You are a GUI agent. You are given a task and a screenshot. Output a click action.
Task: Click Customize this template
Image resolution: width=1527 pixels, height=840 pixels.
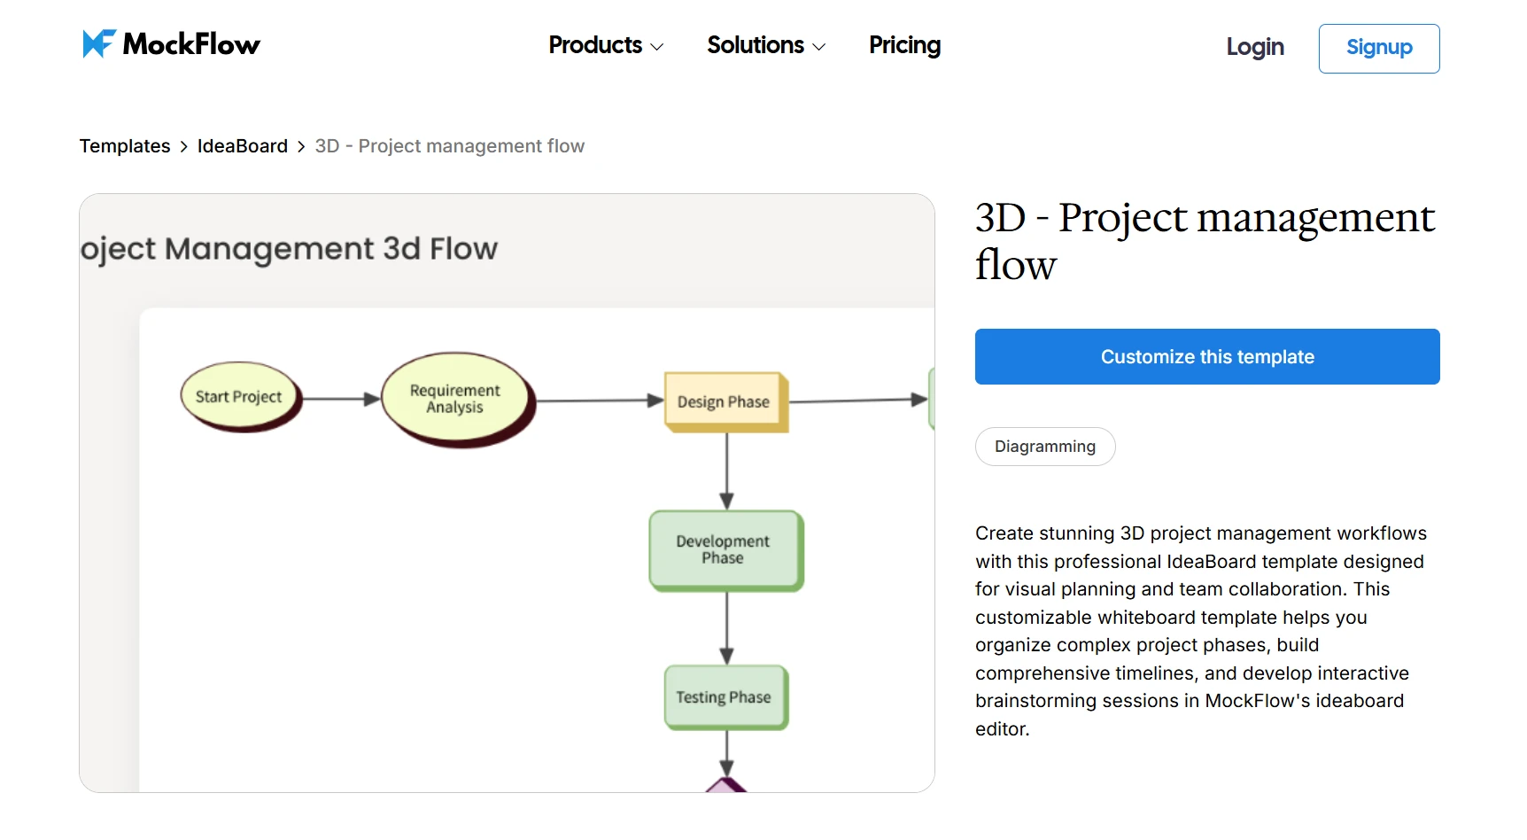coord(1207,356)
